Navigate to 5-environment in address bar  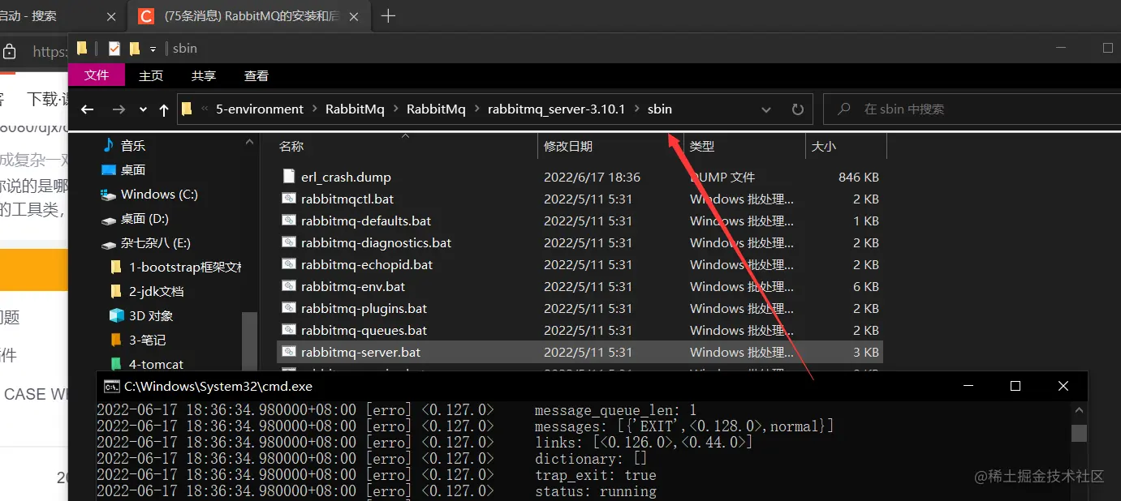point(260,109)
